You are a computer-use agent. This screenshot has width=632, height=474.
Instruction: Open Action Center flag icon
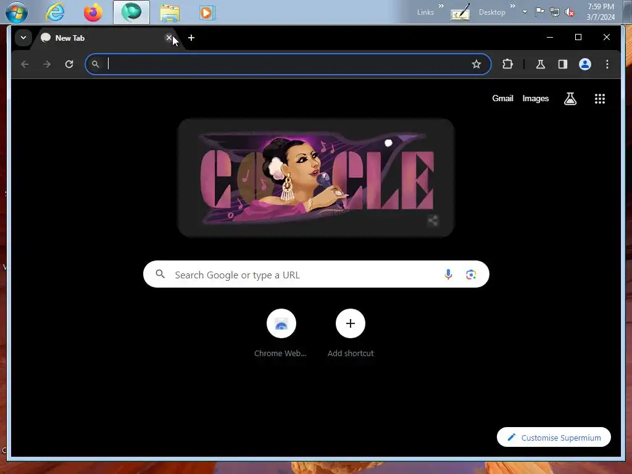click(x=539, y=12)
